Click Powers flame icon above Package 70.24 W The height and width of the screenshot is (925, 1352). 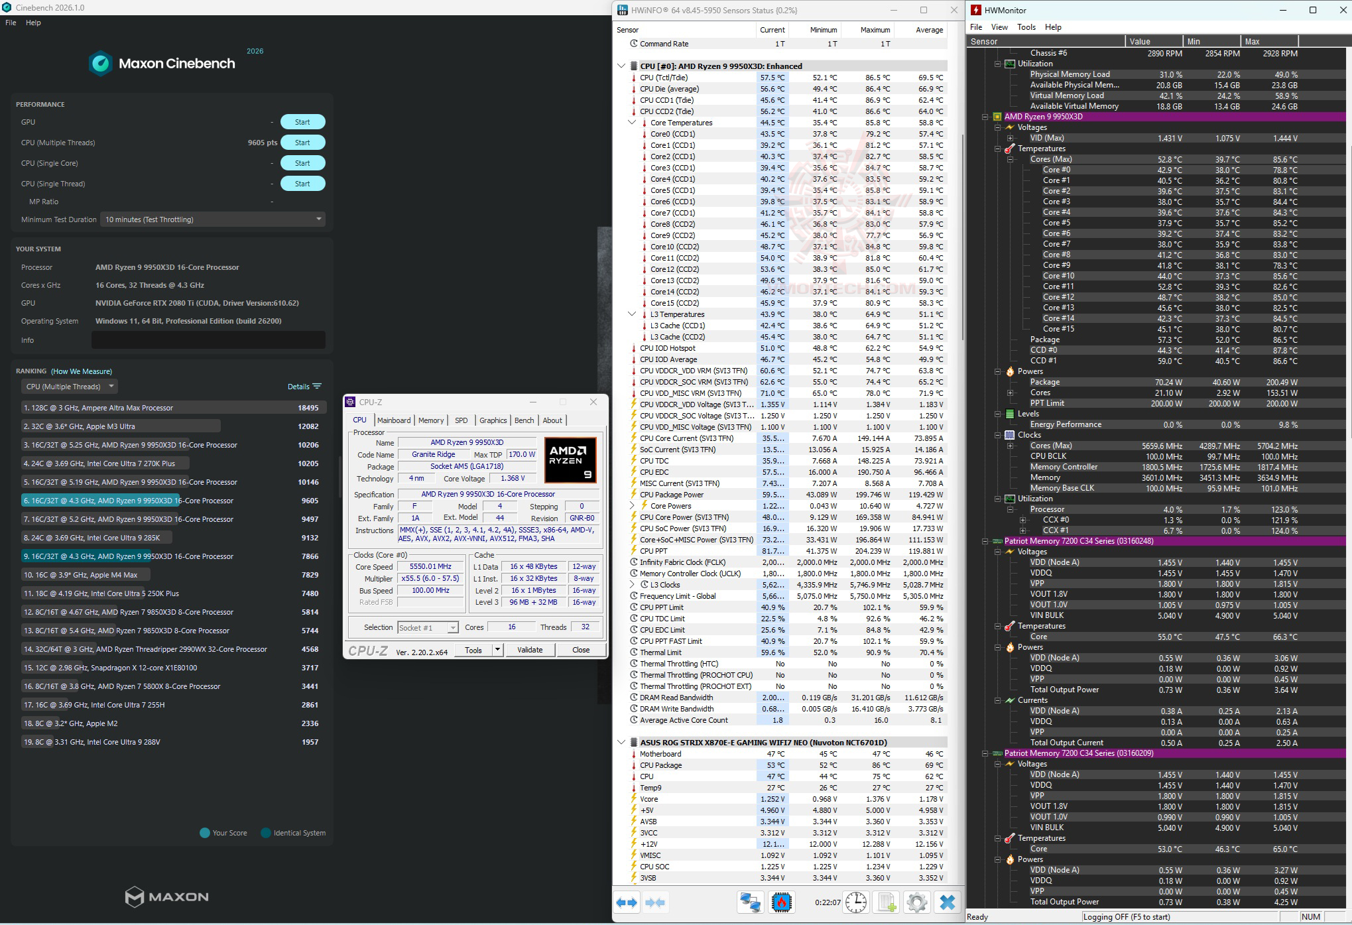(x=1010, y=371)
